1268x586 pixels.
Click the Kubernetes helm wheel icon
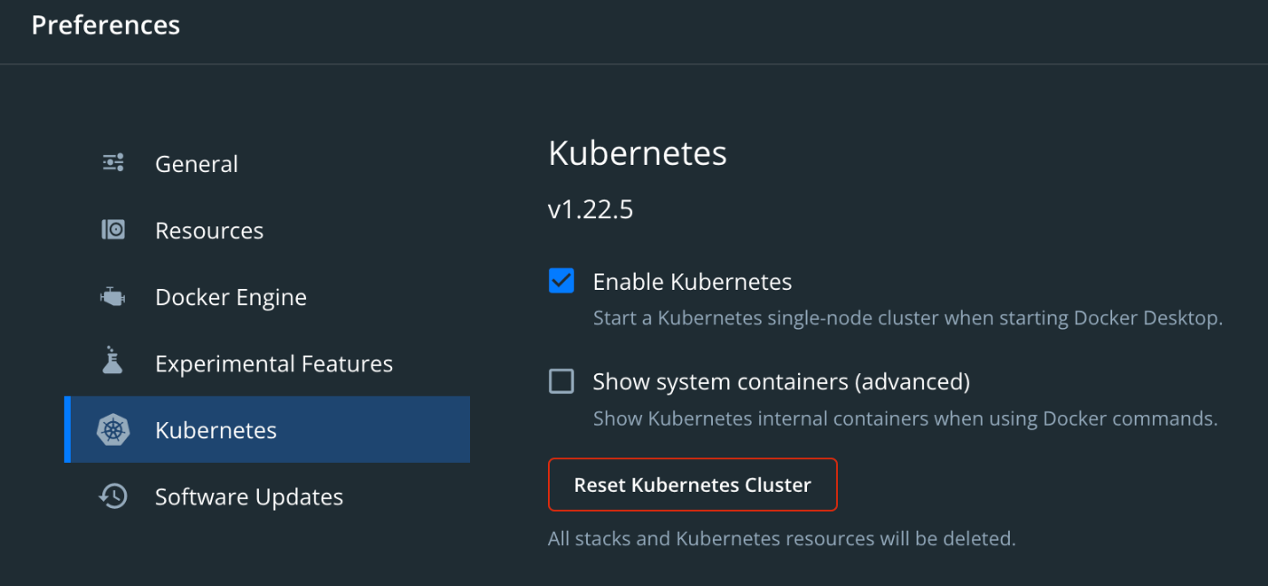113,429
